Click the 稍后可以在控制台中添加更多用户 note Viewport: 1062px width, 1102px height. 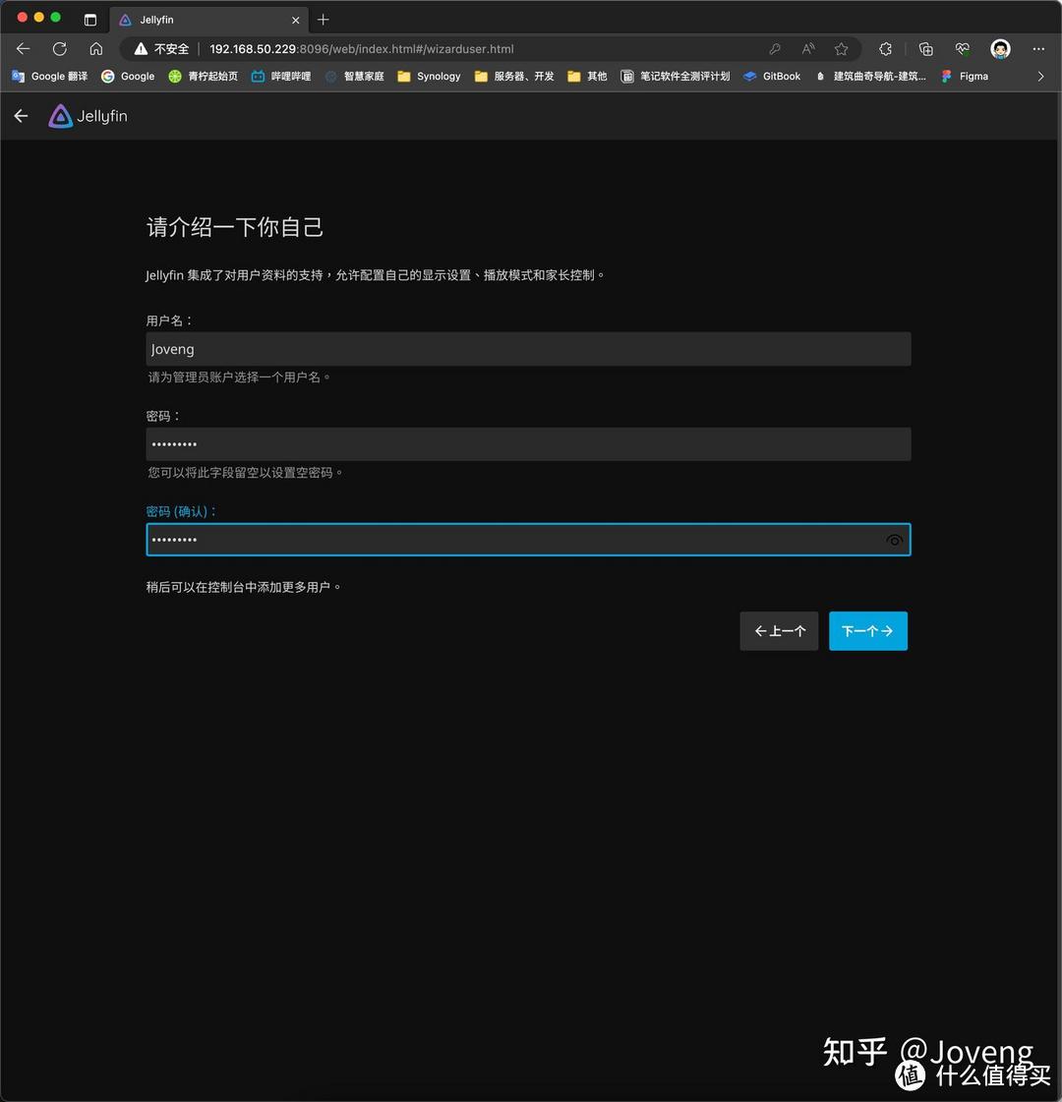(243, 587)
